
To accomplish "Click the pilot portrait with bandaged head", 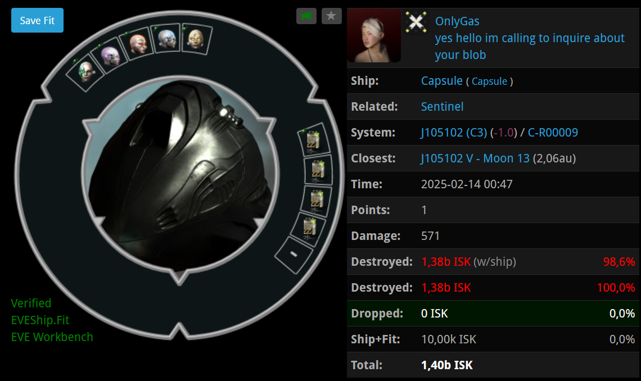I will point(374,35).
